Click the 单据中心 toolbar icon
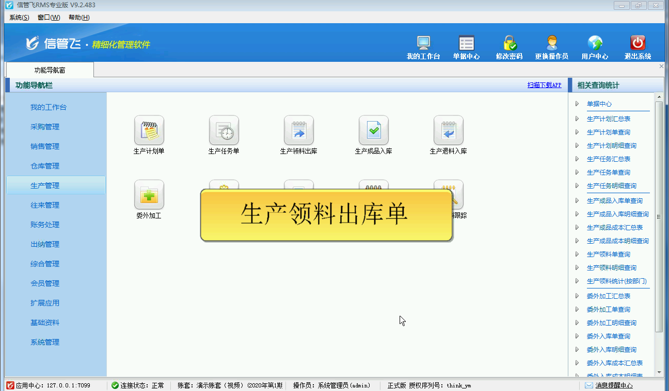Screen dimensions: 669x391 coord(466,43)
